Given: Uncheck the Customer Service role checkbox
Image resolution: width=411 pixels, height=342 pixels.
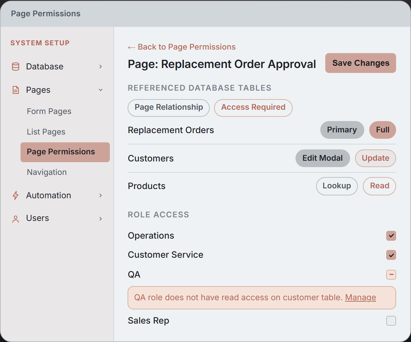Looking at the screenshot, I should 391,255.
